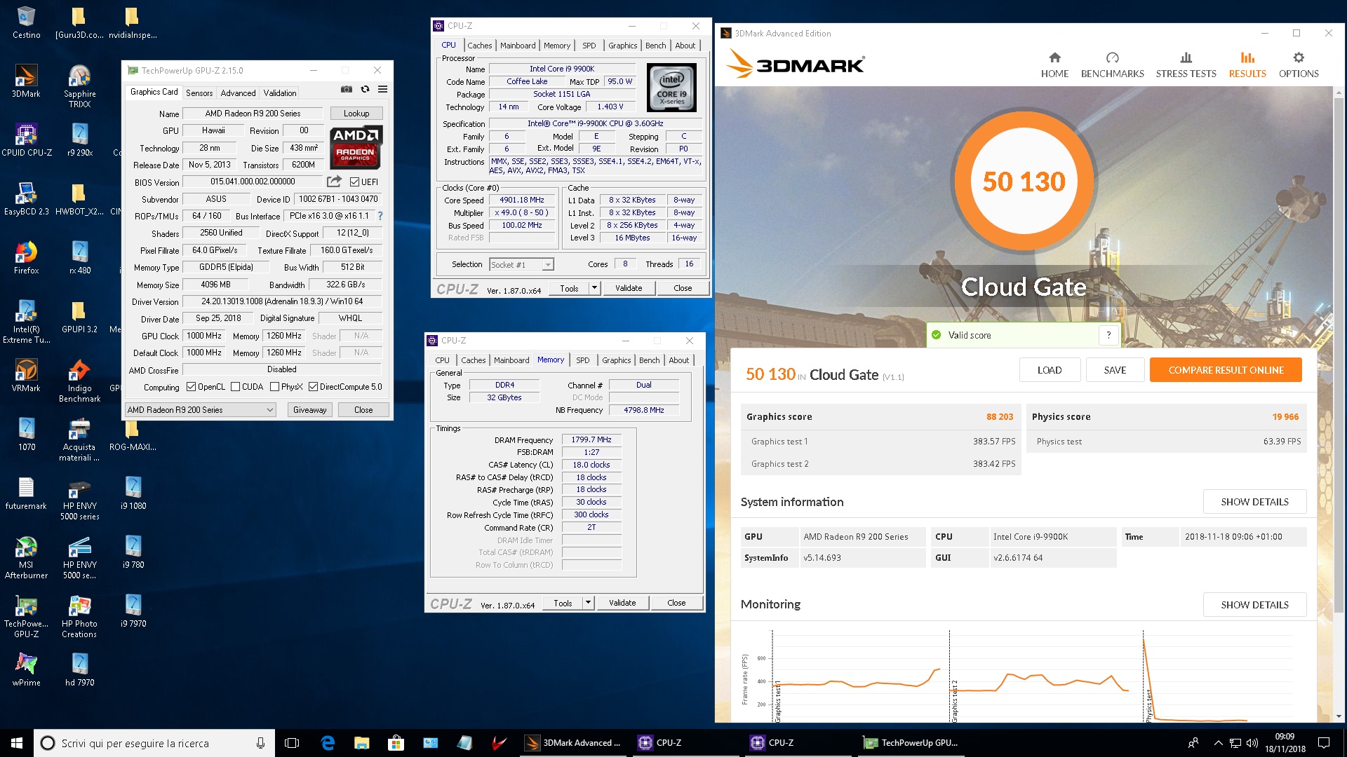Open File Explorer from taskbar
This screenshot has height=757, width=1347.
click(x=361, y=743)
